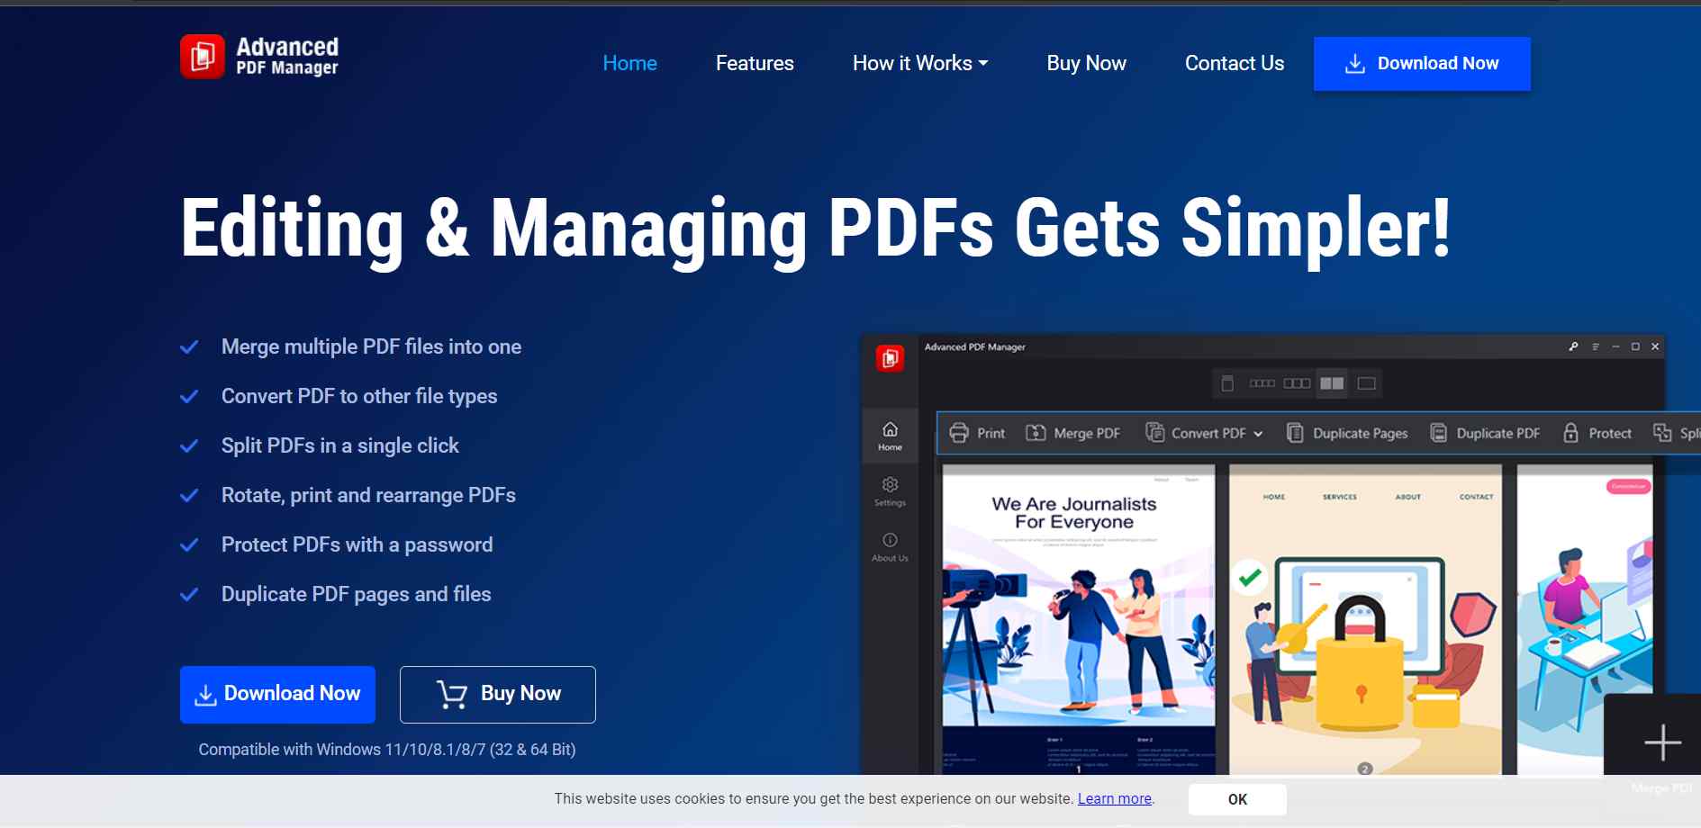Open the Merge PDF tool
Screen dimensions: 1701x828
(x=1072, y=433)
